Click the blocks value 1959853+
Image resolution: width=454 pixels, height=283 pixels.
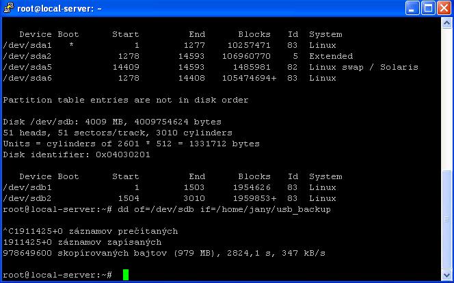click(254, 198)
